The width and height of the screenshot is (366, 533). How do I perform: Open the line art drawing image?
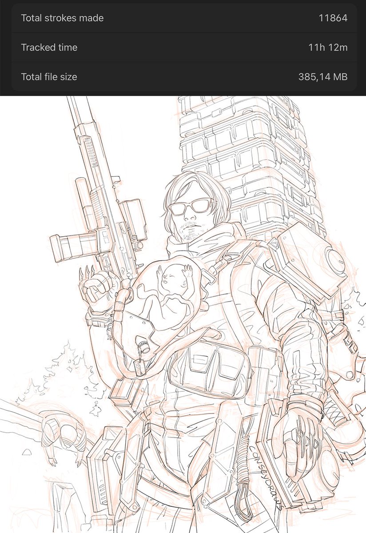point(183,314)
